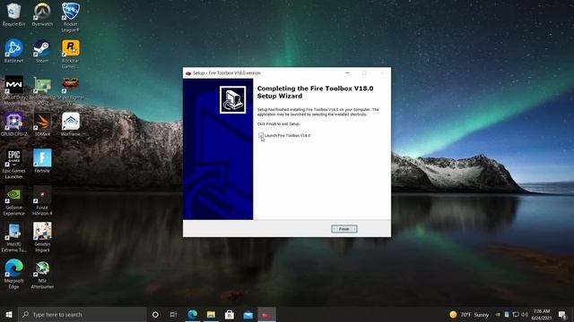The image size is (574, 322).
Task: Click the 'Click Finish to exit Setup' text
Action: tap(279, 123)
